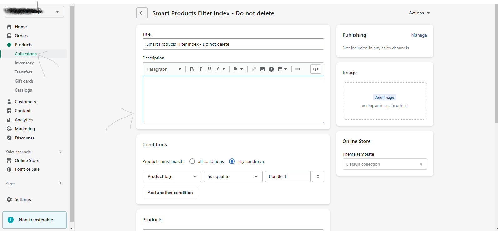498x231 pixels.
Task: Click the Add another condition button
Action: pyautogui.click(x=170, y=193)
